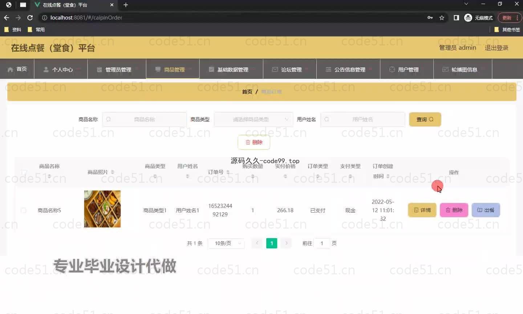Open the 其他书签 bookmarks folder
This screenshot has width=523, height=314.
[x=507, y=30]
